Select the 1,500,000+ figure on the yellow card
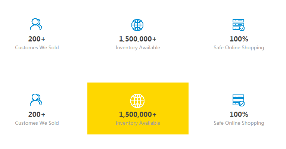The width and height of the screenshot is (286, 149). pyautogui.click(x=138, y=115)
